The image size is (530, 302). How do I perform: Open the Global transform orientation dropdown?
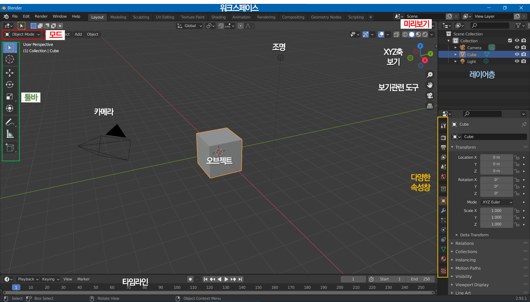189,26
